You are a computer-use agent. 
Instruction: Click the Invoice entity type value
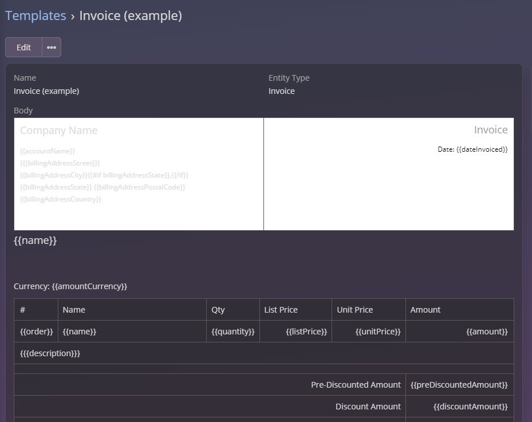(282, 91)
